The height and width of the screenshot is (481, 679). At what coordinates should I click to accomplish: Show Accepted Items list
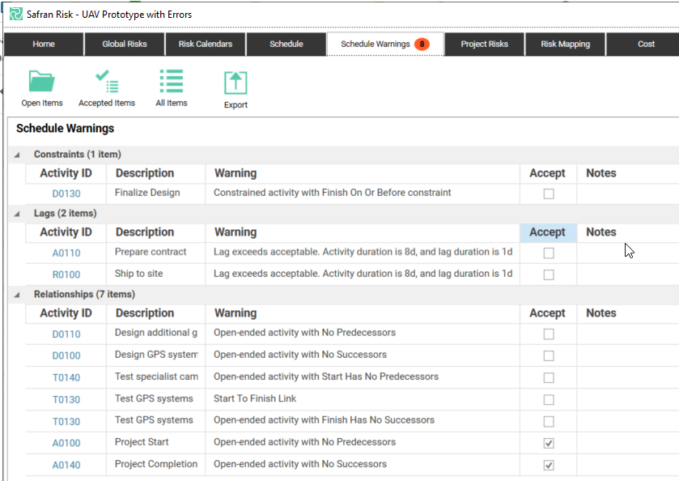107,82
